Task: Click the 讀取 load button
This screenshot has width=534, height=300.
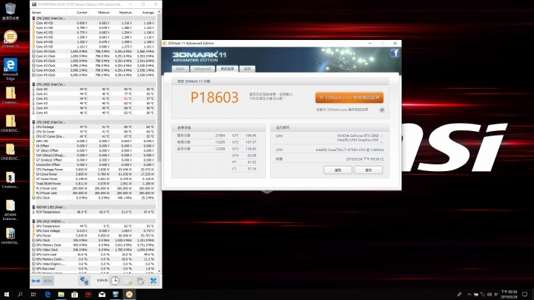Action: 337,170
